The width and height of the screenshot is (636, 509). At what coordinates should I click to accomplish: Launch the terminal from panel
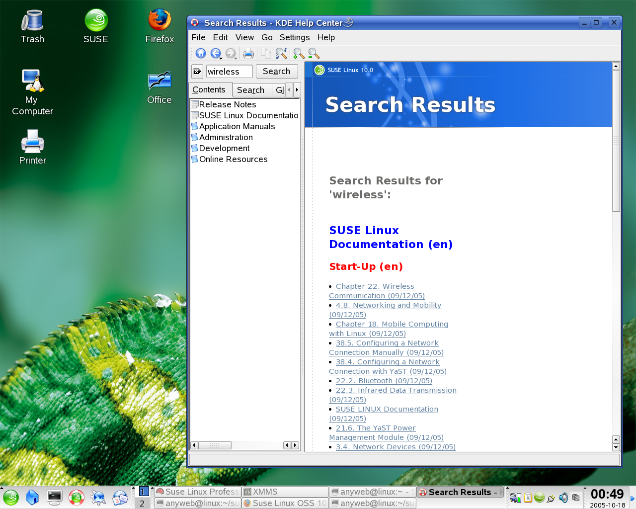[x=54, y=497]
